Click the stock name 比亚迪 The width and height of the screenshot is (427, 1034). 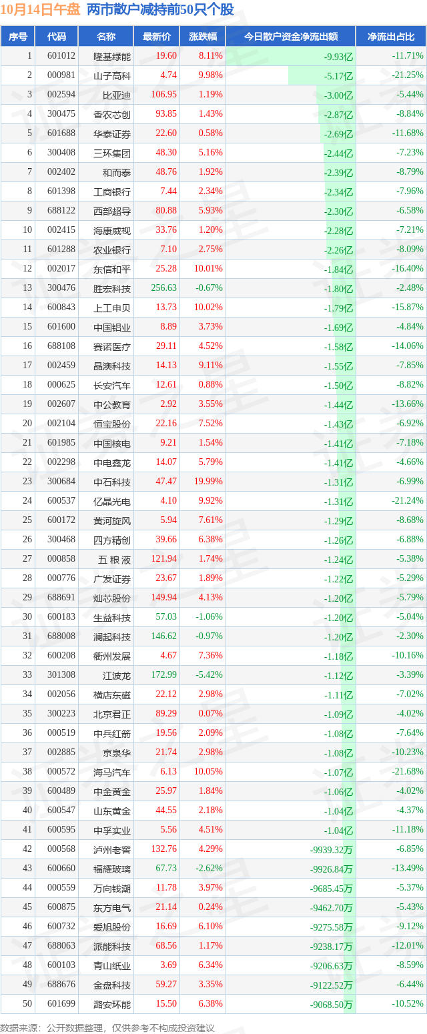point(117,95)
